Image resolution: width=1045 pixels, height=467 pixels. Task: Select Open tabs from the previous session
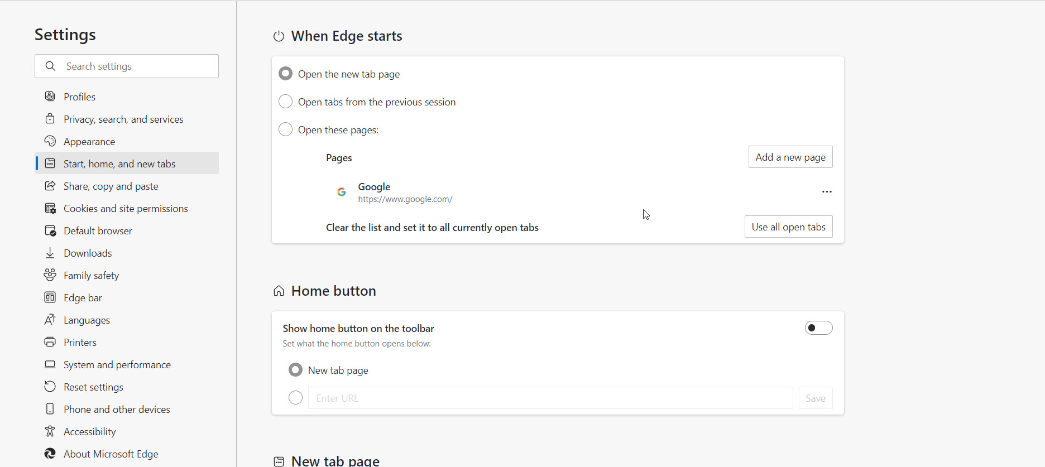[x=285, y=102]
